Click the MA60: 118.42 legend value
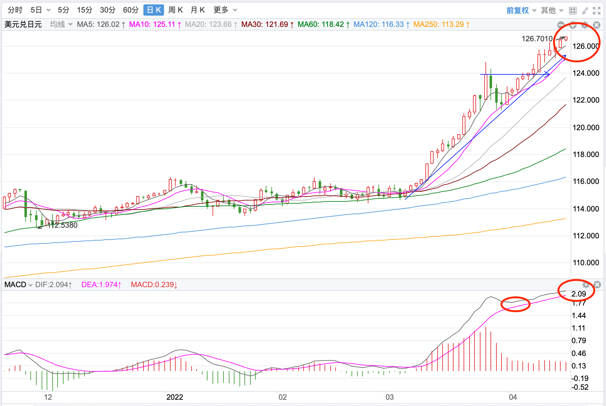This screenshot has height=406, width=606. click(324, 24)
